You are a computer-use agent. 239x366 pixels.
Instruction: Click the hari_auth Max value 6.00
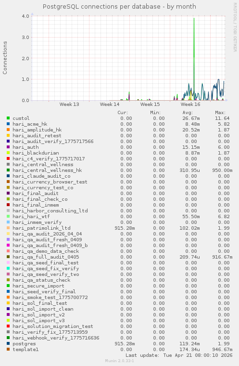(224, 147)
